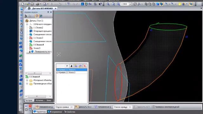Open the Параметры tab
The width and height of the screenshot is (203, 114).
[40, 112]
